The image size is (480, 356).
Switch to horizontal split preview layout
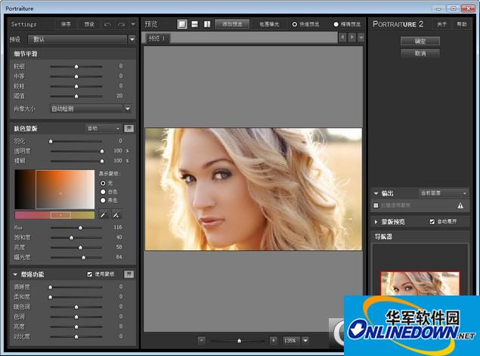click(x=194, y=24)
